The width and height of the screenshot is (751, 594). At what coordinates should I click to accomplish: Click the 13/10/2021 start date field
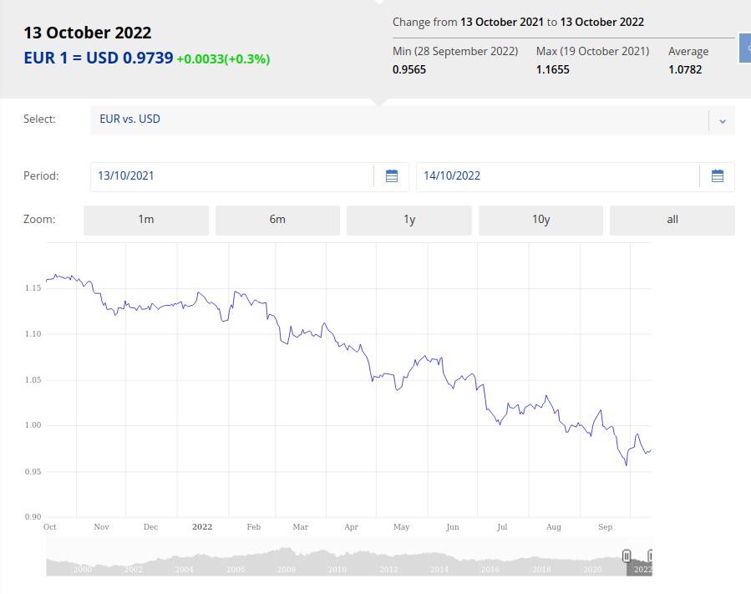[231, 176]
